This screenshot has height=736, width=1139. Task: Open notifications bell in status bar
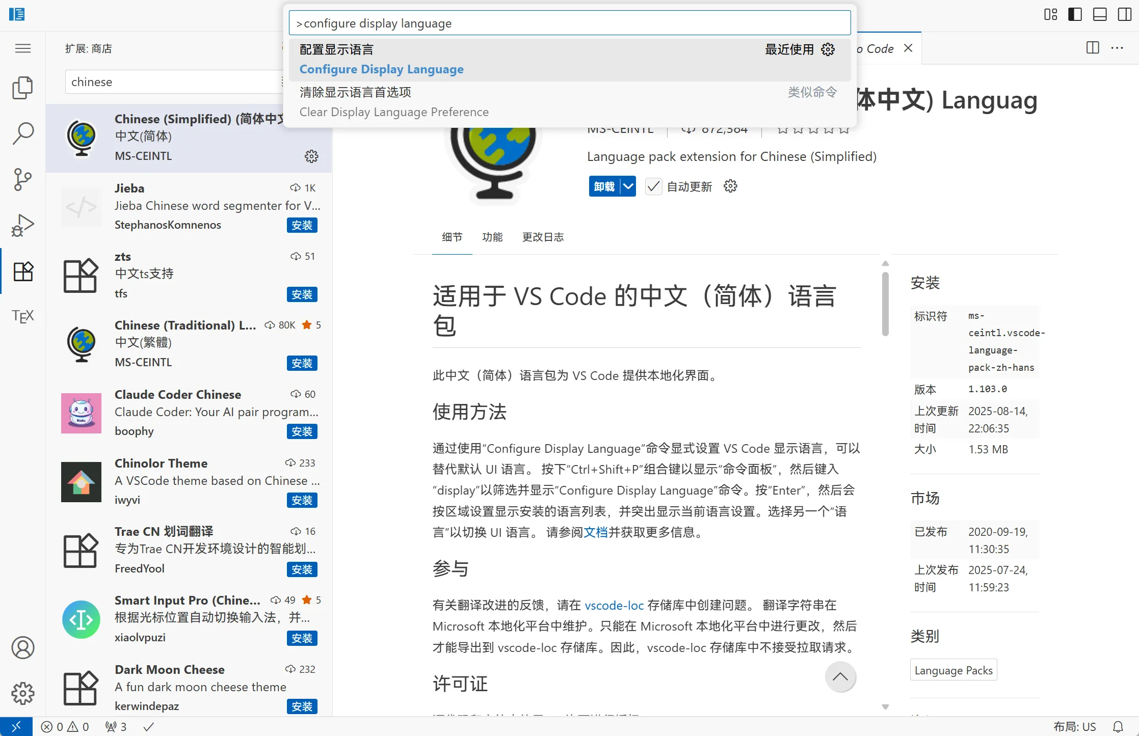1118,727
